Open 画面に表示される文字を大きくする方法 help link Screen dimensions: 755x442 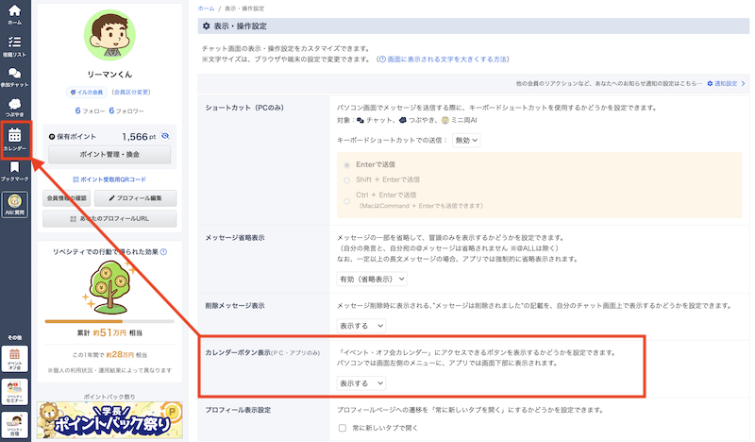(443, 59)
